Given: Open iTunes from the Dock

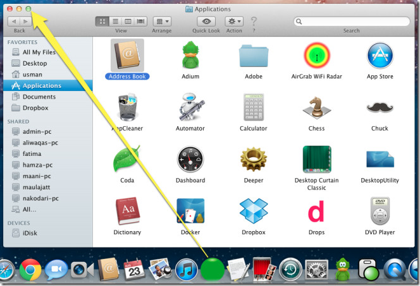Looking at the screenshot, I should click(x=187, y=270).
